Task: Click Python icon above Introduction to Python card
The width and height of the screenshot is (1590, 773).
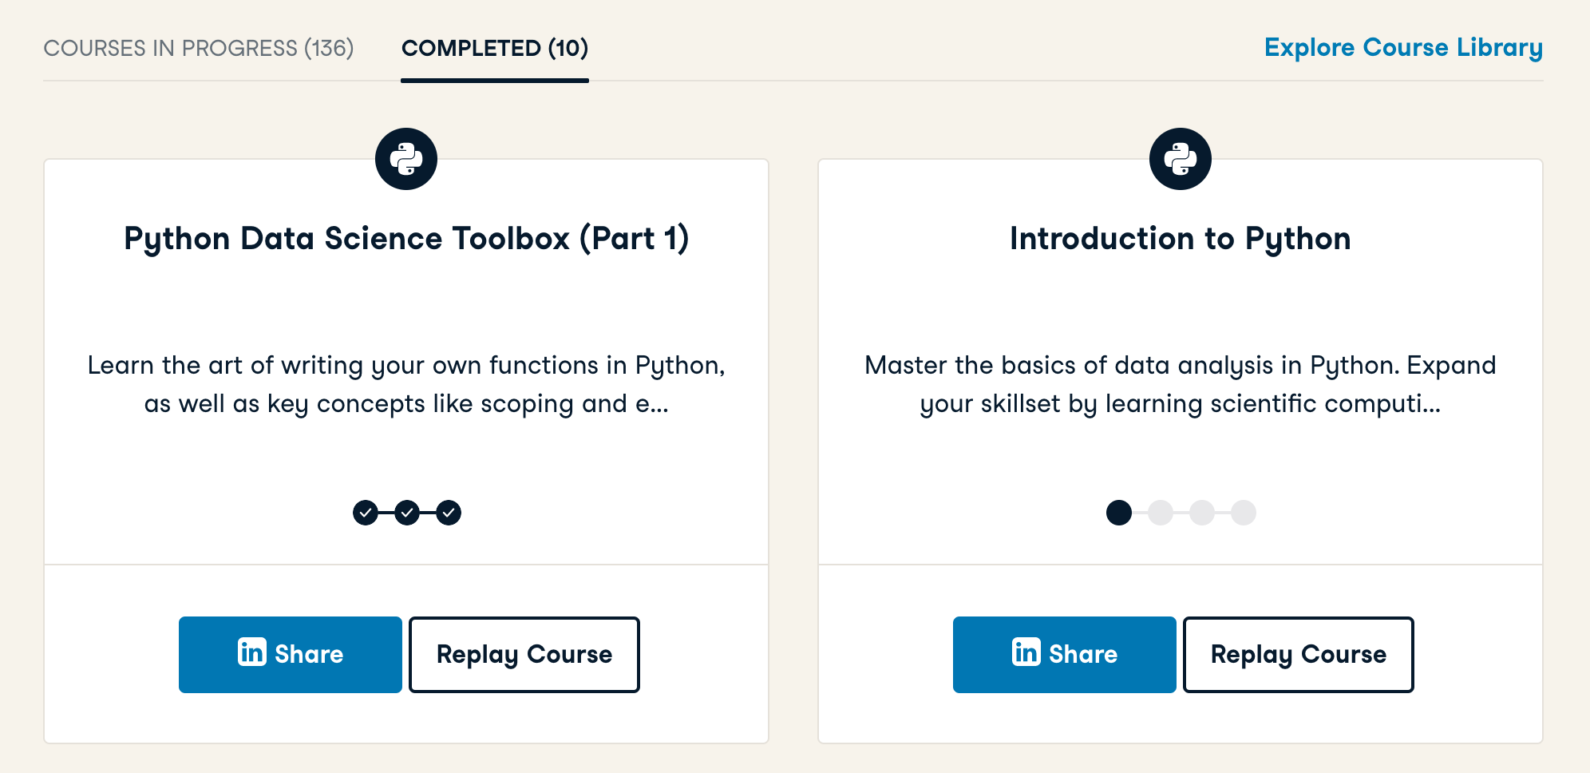Action: point(1180,159)
